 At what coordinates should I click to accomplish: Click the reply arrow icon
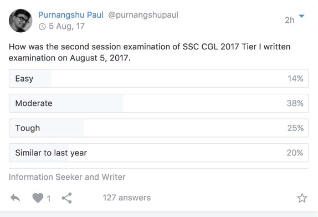tap(16, 198)
